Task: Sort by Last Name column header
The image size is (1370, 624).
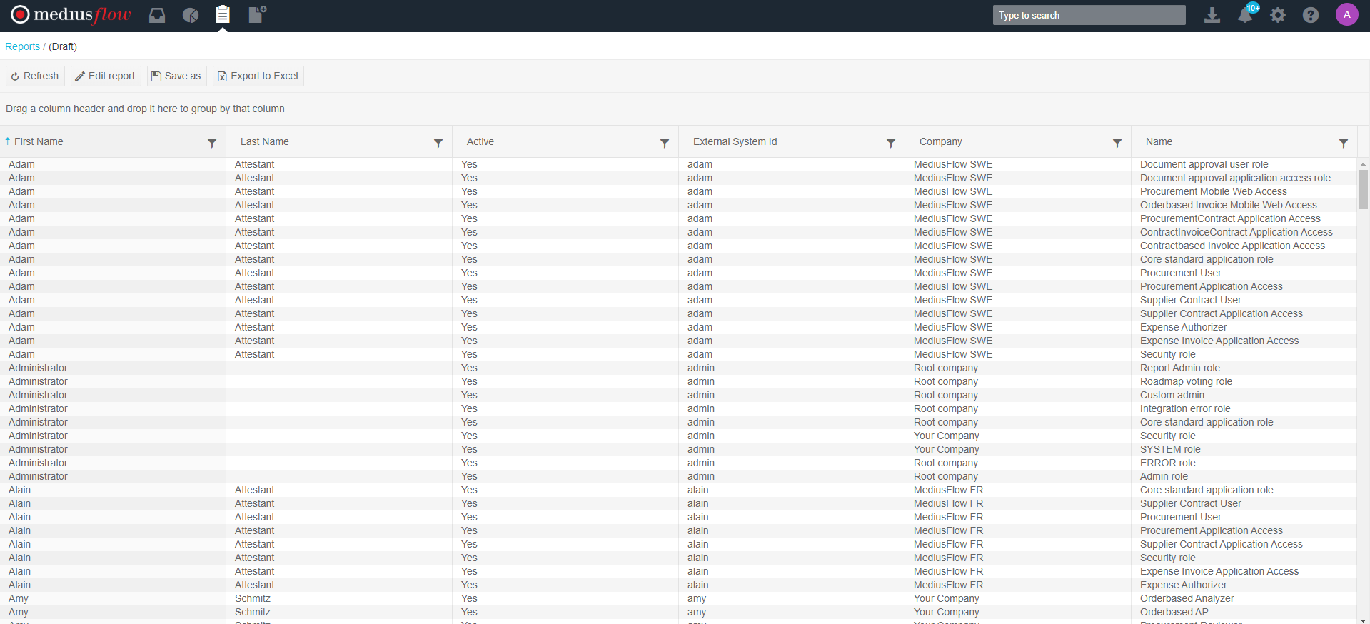Action: [265, 141]
